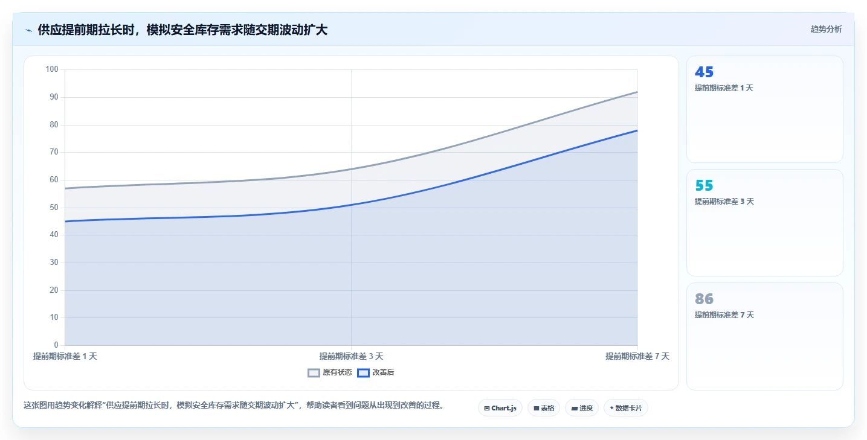Screen dimensions: 867x440
Task: Click the 提前期标准差 3 天 caption in the card
Action: 724,201
